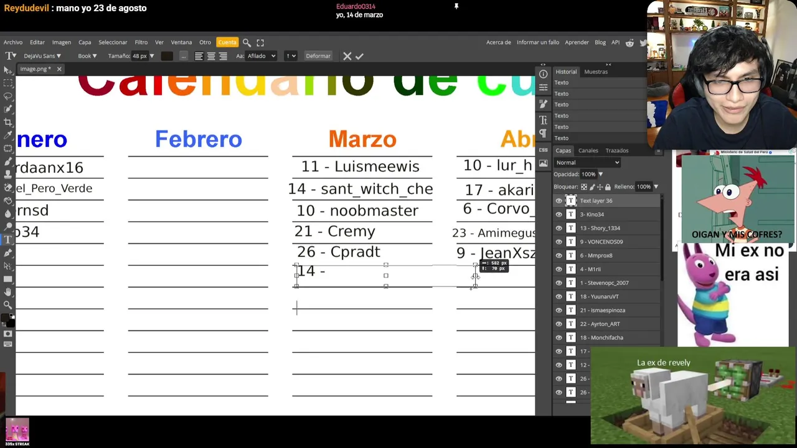Hide the 9 - VONCENDS09 layer
The height and width of the screenshot is (448, 797).
[559, 241]
